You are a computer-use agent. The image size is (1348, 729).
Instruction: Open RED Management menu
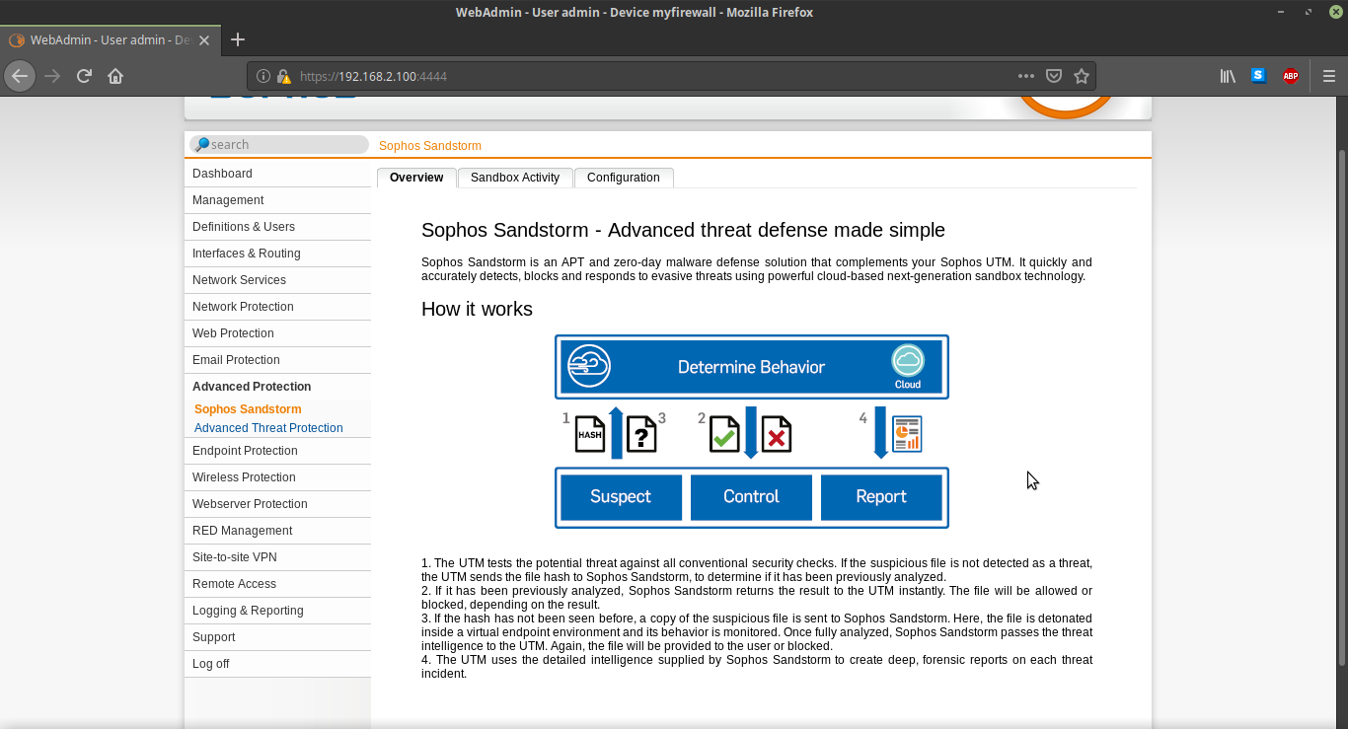click(277, 531)
